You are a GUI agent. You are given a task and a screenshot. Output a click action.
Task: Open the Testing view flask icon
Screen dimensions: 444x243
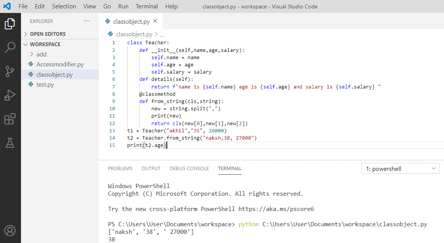tap(10, 142)
